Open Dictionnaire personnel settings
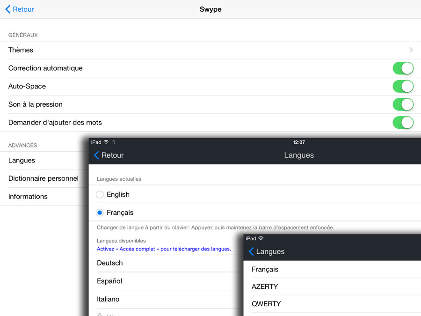421x316 pixels. (44, 178)
